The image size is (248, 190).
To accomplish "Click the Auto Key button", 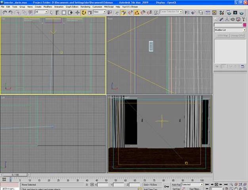I will [x=176, y=184].
